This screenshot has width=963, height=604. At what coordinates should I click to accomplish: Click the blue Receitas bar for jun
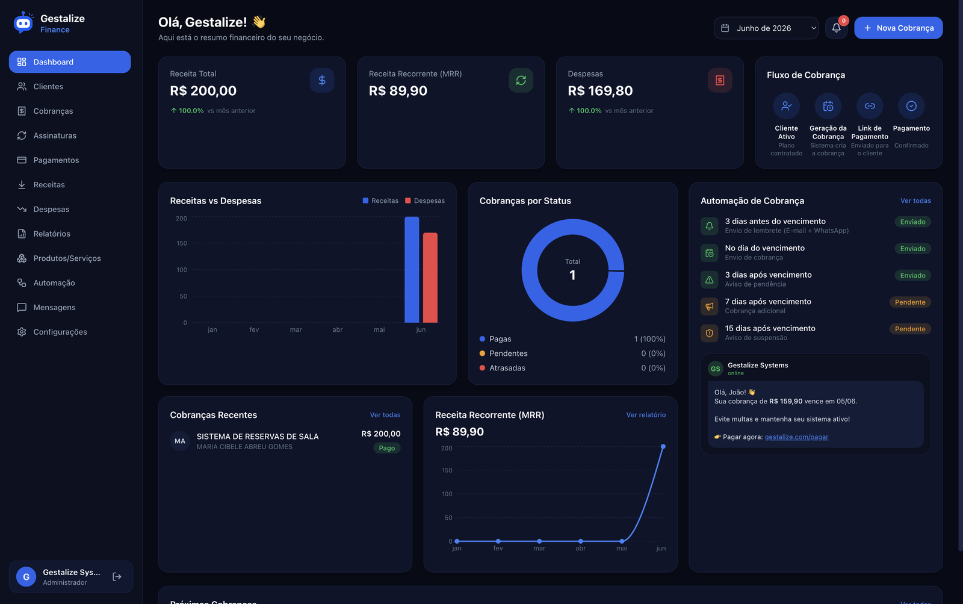click(x=412, y=270)
